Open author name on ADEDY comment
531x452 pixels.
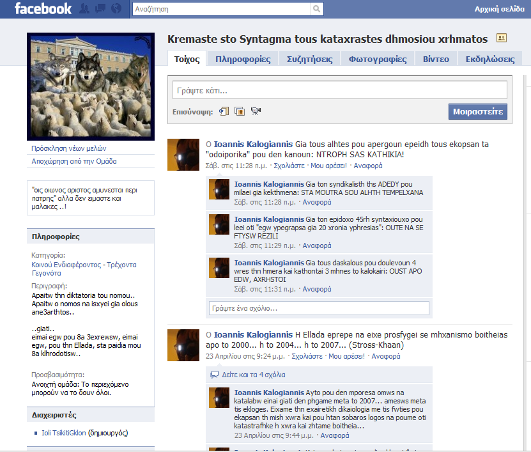point(269,184)
